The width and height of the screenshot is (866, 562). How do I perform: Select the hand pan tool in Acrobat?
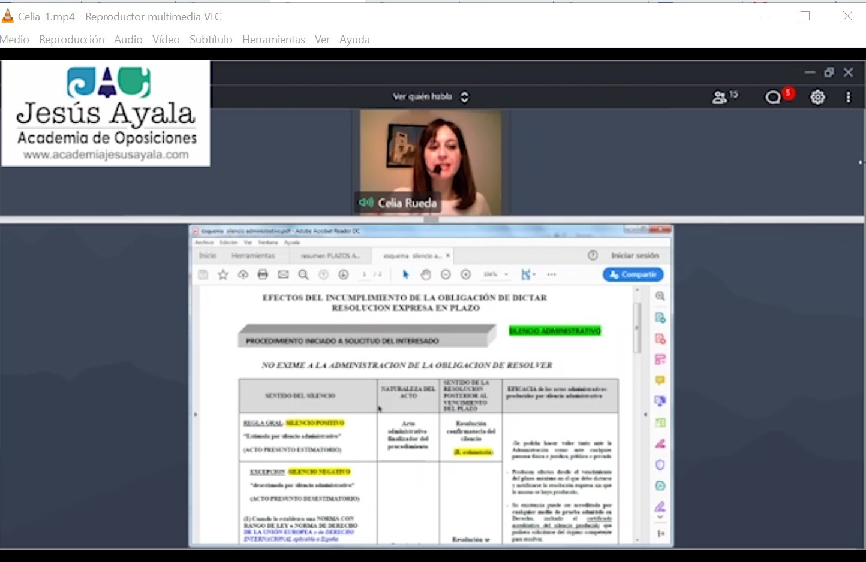click(x=426, y=274)
